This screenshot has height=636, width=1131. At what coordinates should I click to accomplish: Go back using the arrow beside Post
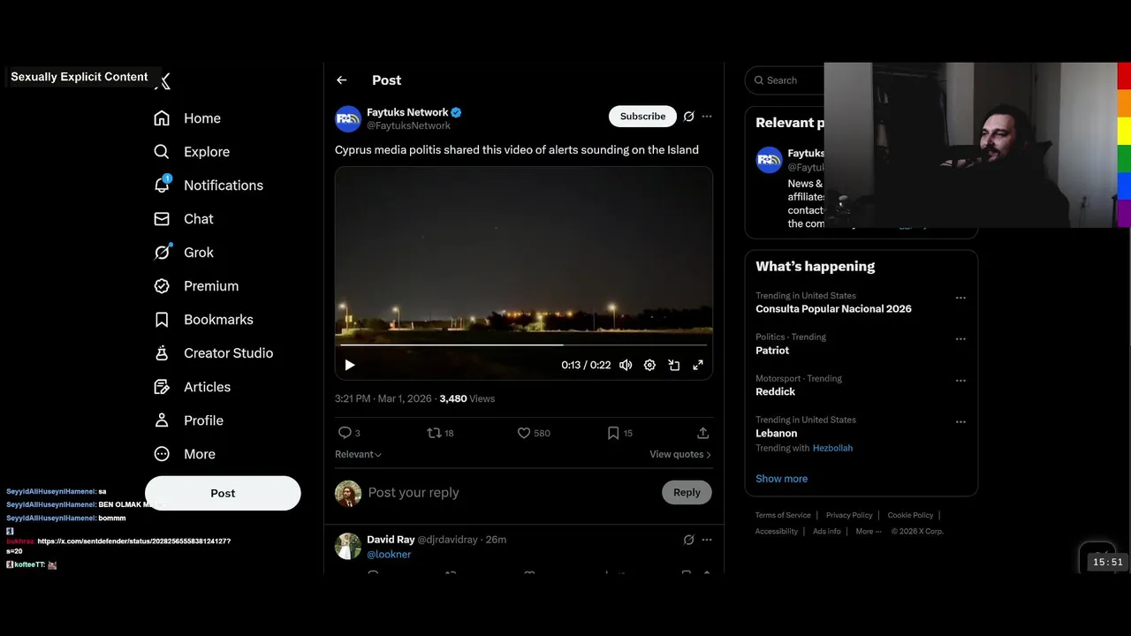point(342,80)
